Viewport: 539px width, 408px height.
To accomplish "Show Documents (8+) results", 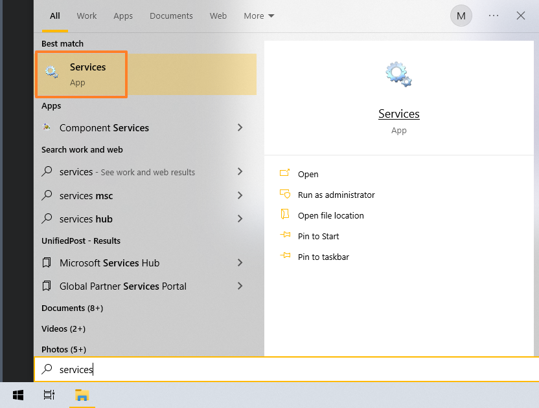I will click(73, 308).
